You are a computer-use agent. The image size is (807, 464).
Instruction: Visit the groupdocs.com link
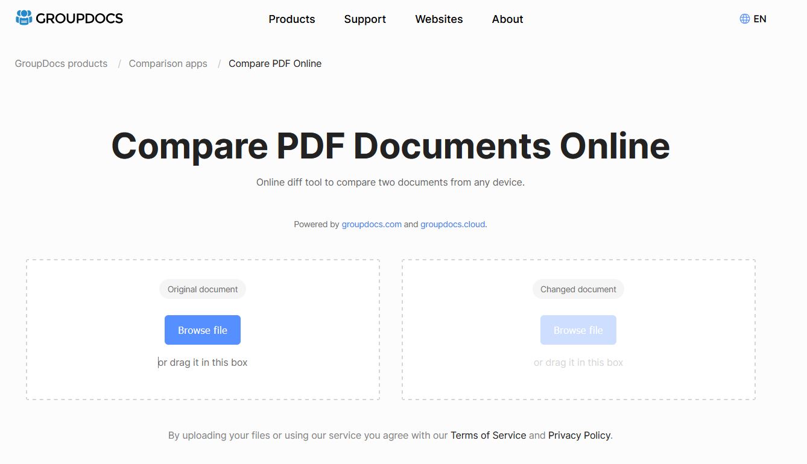[x=372, y=224]
